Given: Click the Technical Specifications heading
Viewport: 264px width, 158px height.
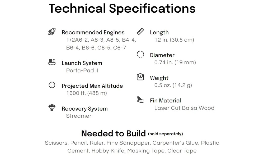Looking at the screenshot, I should tap(122, 8).
